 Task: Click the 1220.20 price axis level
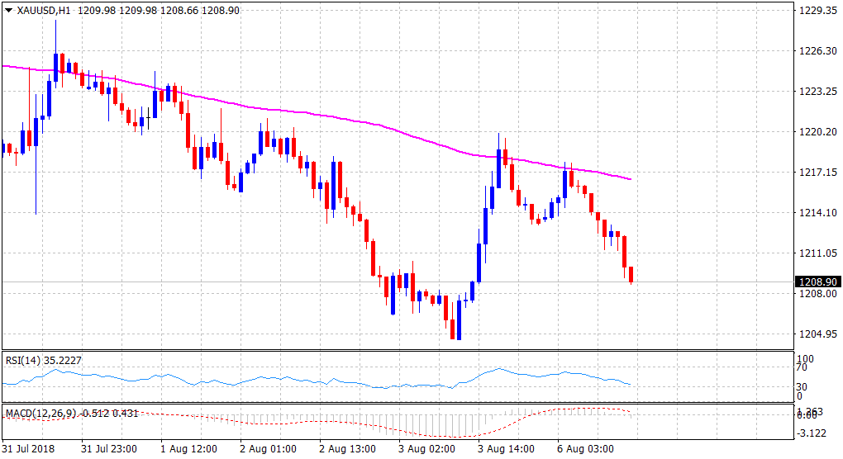pyautogui.click(x=815, y=132)
